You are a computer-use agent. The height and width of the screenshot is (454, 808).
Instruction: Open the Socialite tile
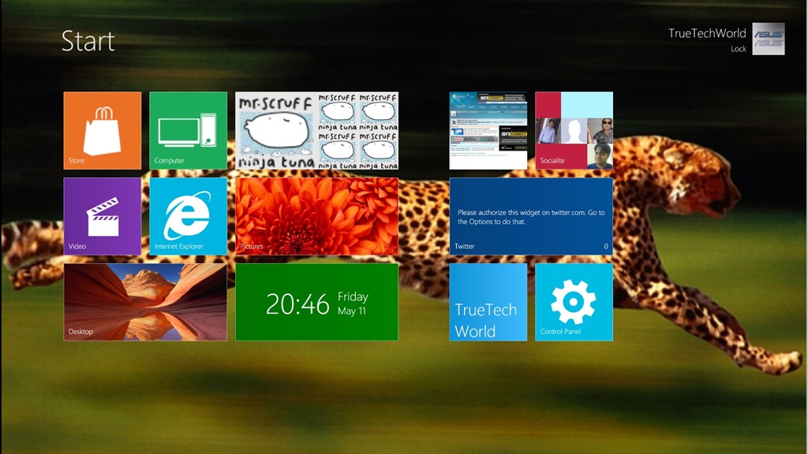pos(574,130)
